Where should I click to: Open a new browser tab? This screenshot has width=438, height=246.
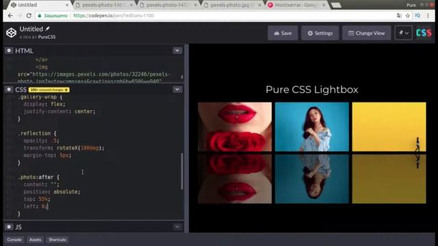coord(336,5)
